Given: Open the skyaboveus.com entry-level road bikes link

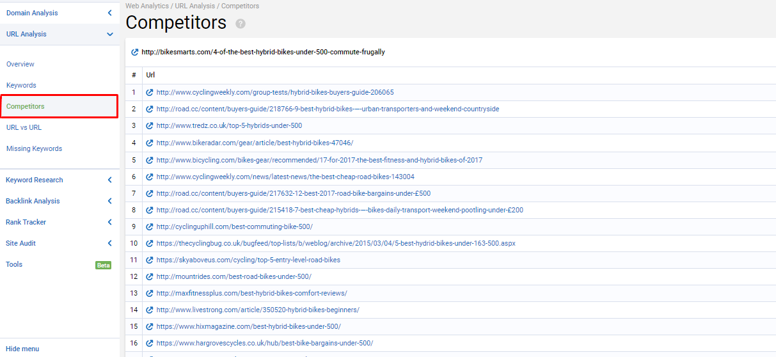Looking at the screenshot, I should click(x=248, y=260).
